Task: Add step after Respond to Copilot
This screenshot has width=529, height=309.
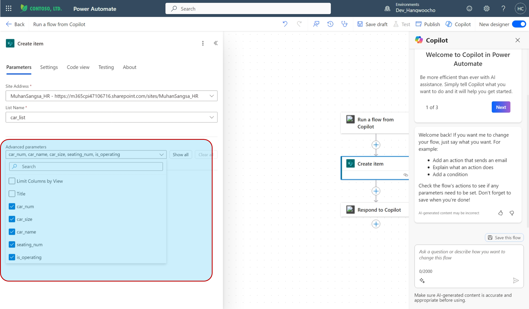Action: point(376,224)
